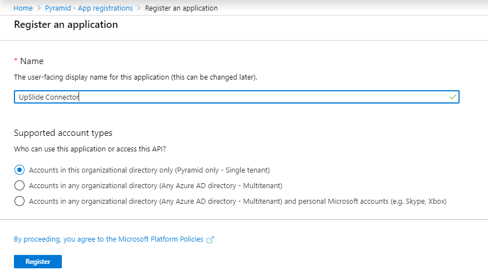Open the external link icon beside Platform Policies

click(211, 239)
